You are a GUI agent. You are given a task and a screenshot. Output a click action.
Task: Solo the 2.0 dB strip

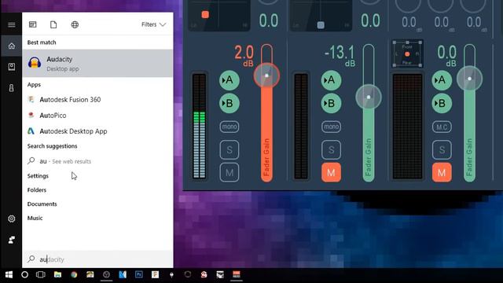229,150
